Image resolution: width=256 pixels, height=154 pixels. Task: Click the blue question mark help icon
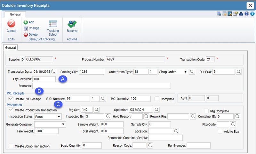pyautogui.click(x=247, y=14)
